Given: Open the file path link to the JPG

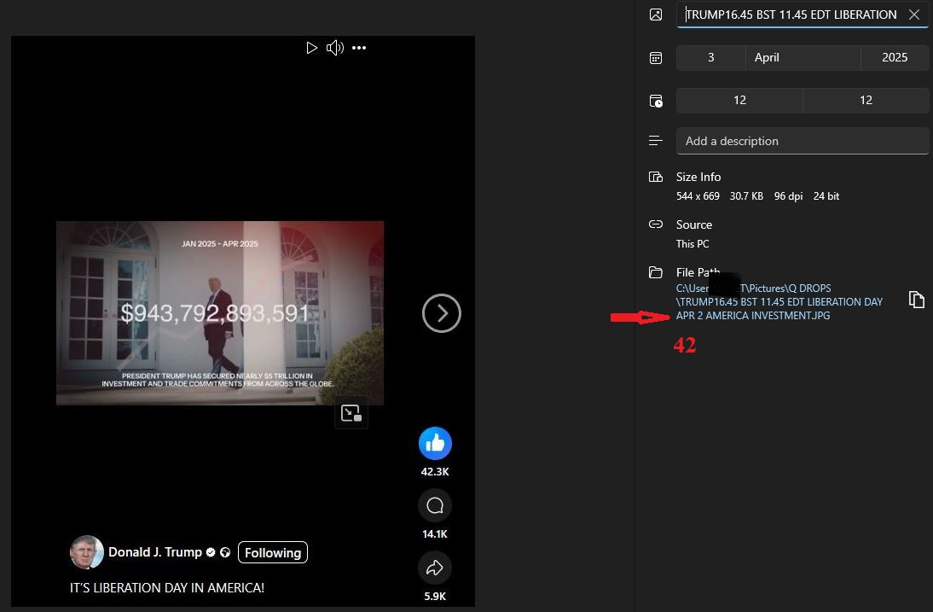Looking at the screenshot, I should 779,302.
